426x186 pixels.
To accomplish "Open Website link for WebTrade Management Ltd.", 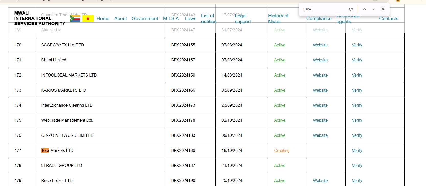I will pos(320,120).
